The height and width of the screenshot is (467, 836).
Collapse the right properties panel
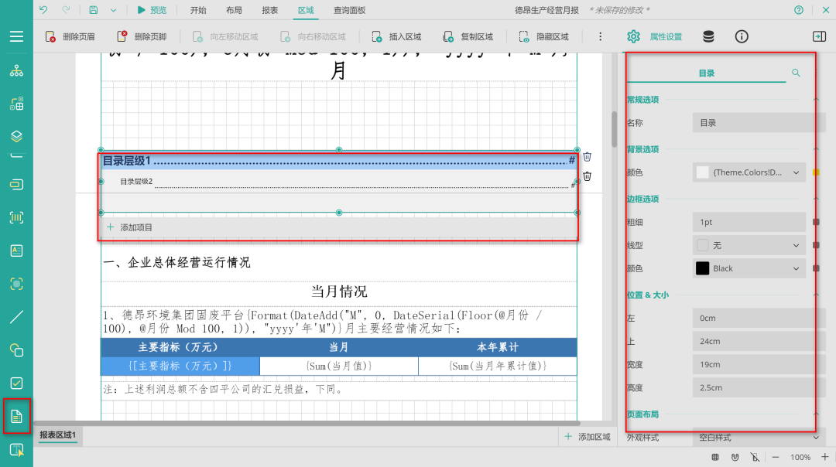(818, 36)
